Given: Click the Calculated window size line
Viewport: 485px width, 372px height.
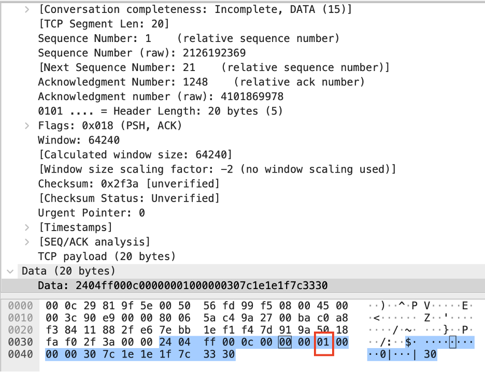Looking at the screenshot, I should click(x=135, y=154).
